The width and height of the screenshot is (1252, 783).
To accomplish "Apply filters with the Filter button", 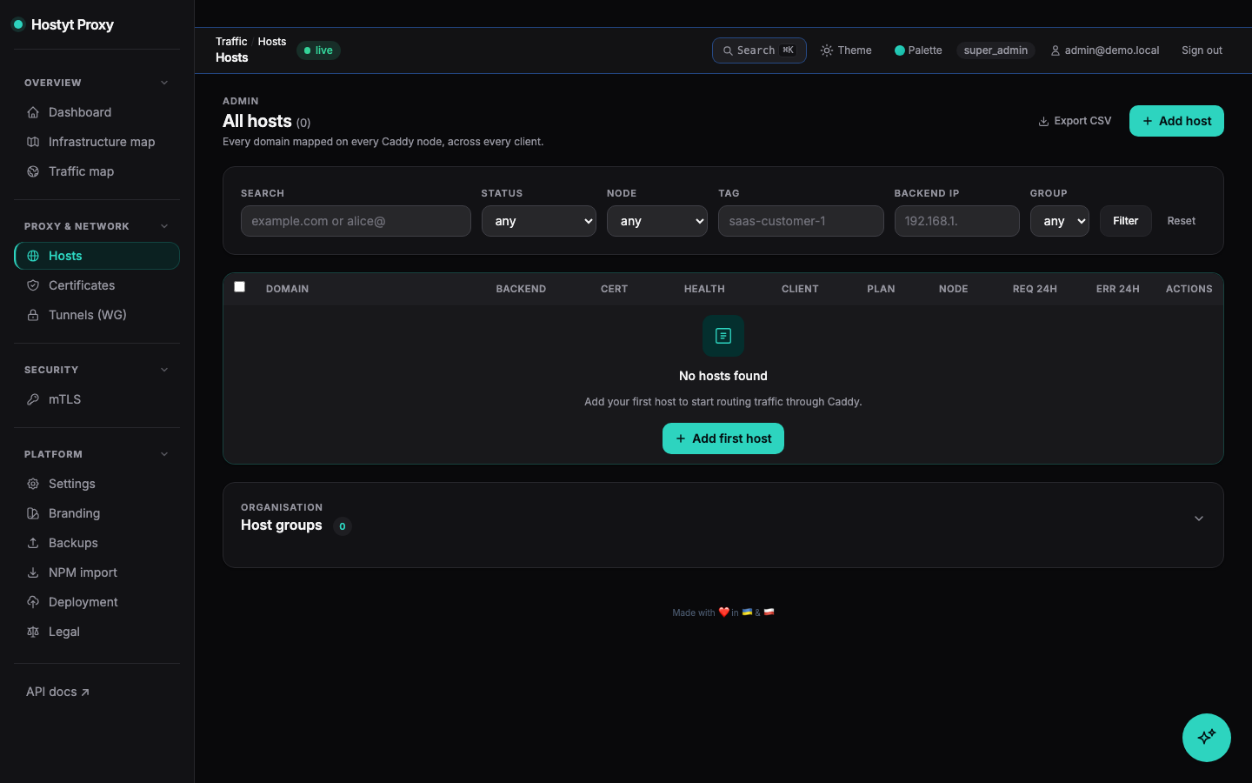I will point(1125,221).
